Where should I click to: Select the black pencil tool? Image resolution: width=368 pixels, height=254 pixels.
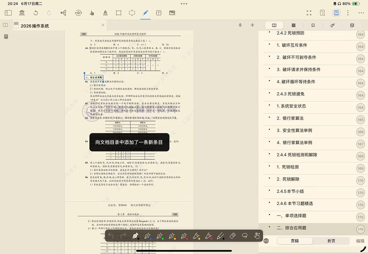[220, 236]
